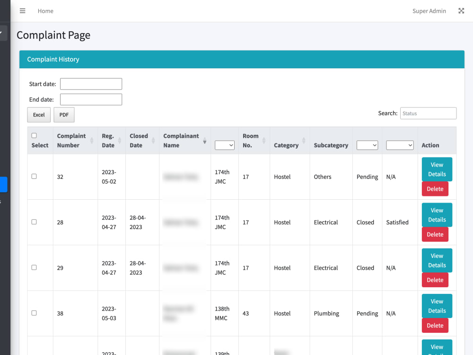
Task: Check the Select all checkbox in header
Action: pos(34,135)
